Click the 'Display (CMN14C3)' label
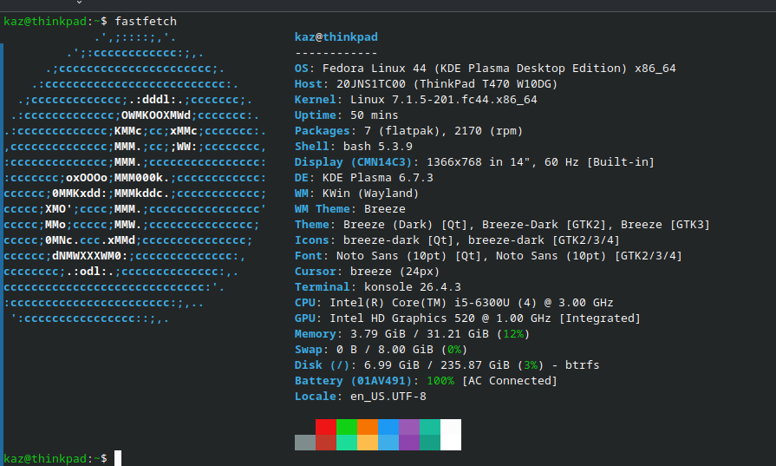The image size is (776, 466). 354,162
